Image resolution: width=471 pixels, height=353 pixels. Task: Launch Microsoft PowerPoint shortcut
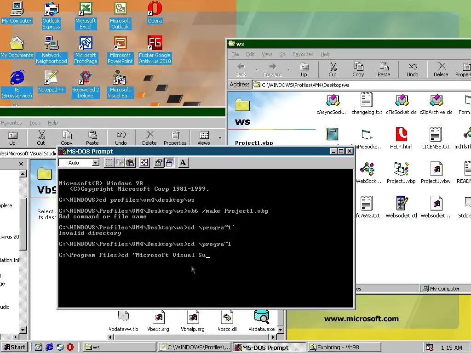tap(120, 50)
